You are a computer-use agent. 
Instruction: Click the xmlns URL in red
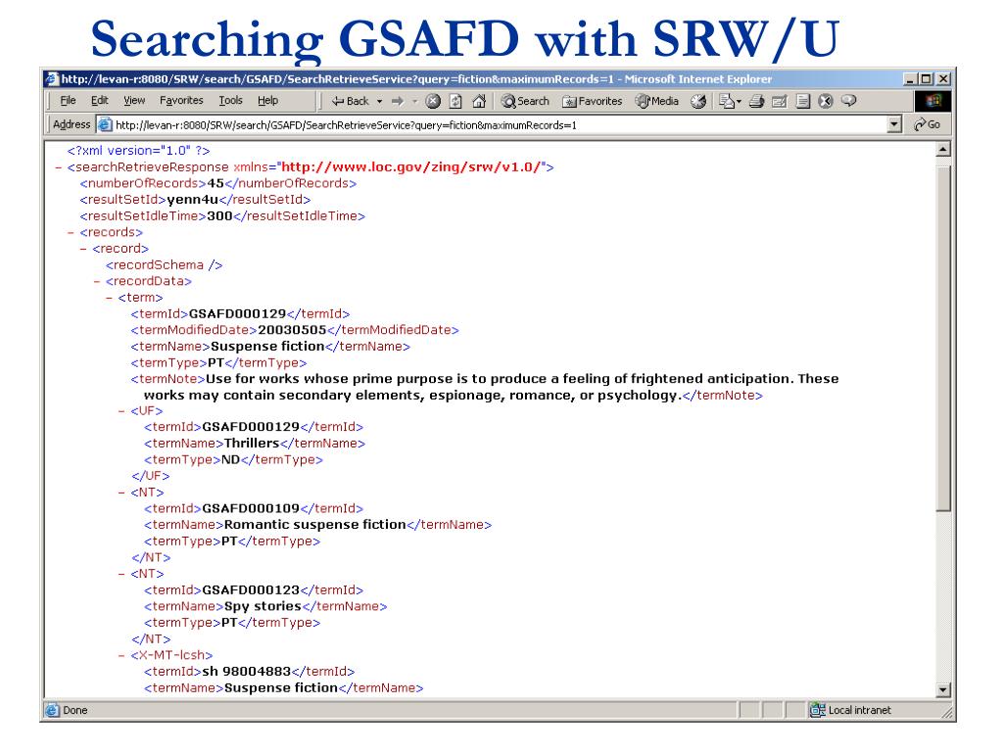point(410,167)
